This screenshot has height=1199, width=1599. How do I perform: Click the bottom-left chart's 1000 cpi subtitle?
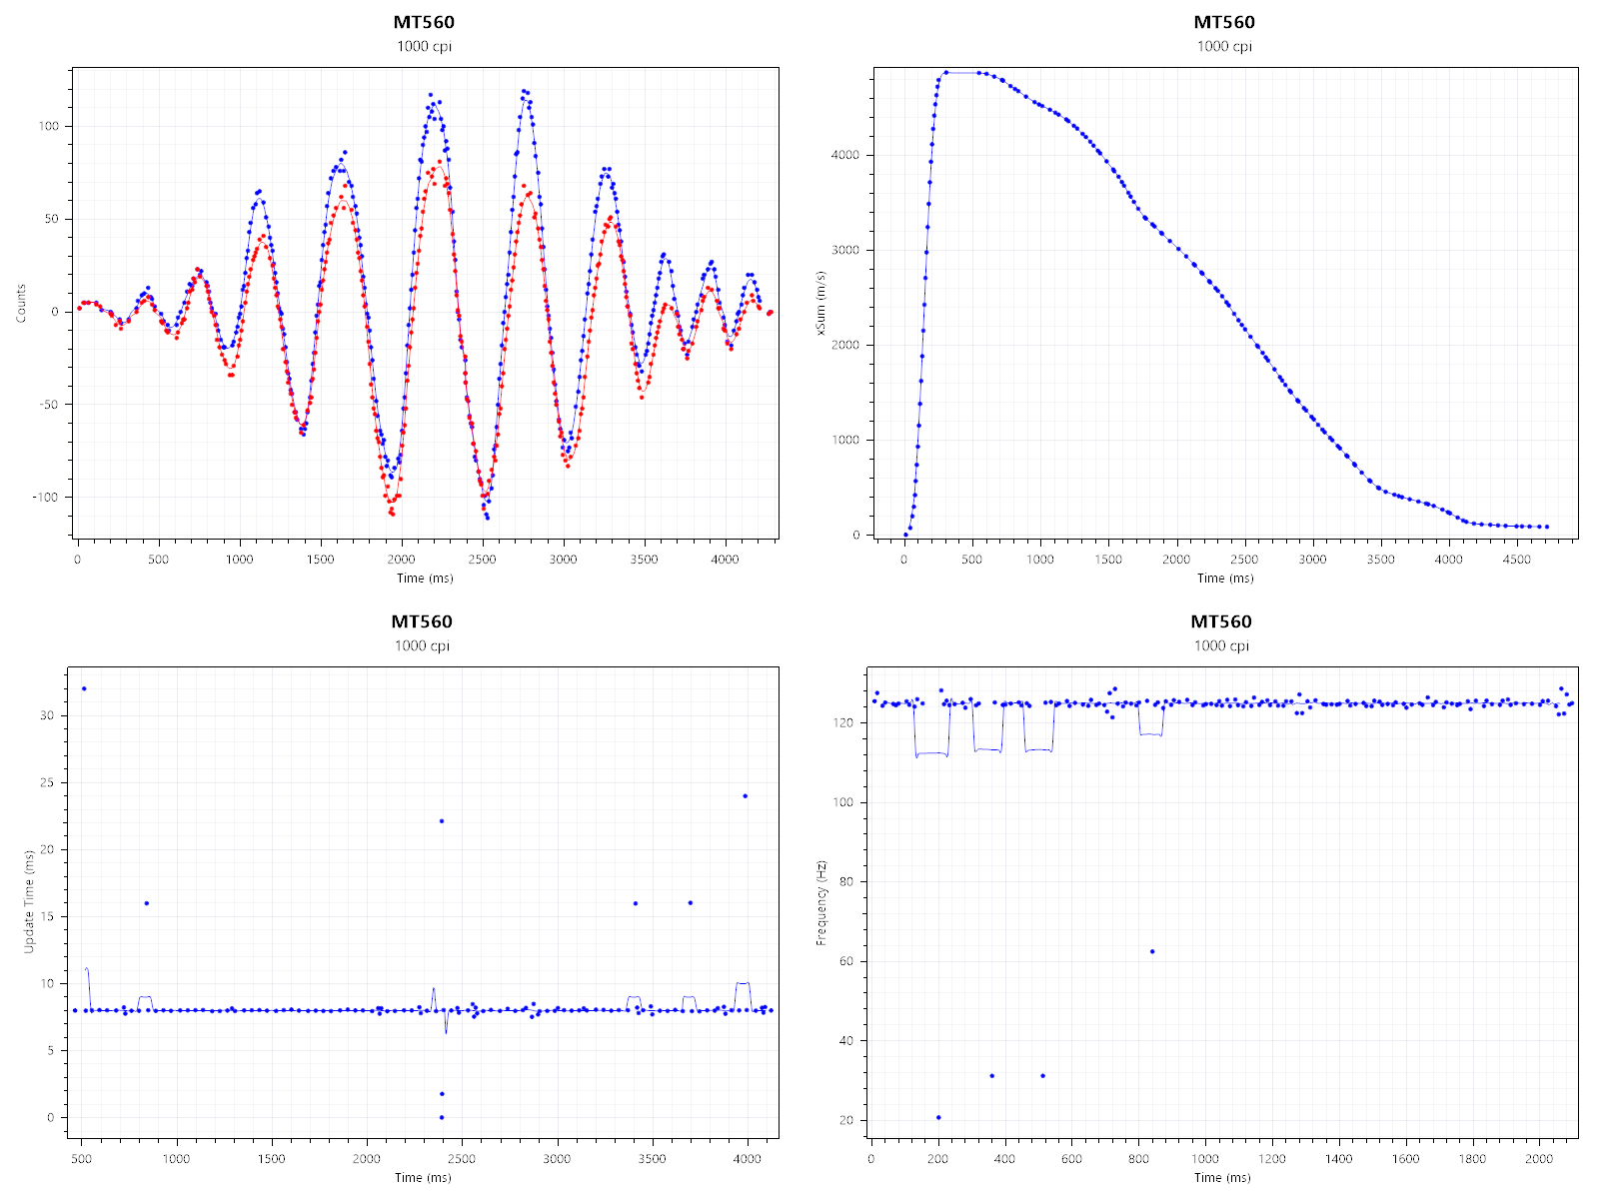[x=422, y=645]
